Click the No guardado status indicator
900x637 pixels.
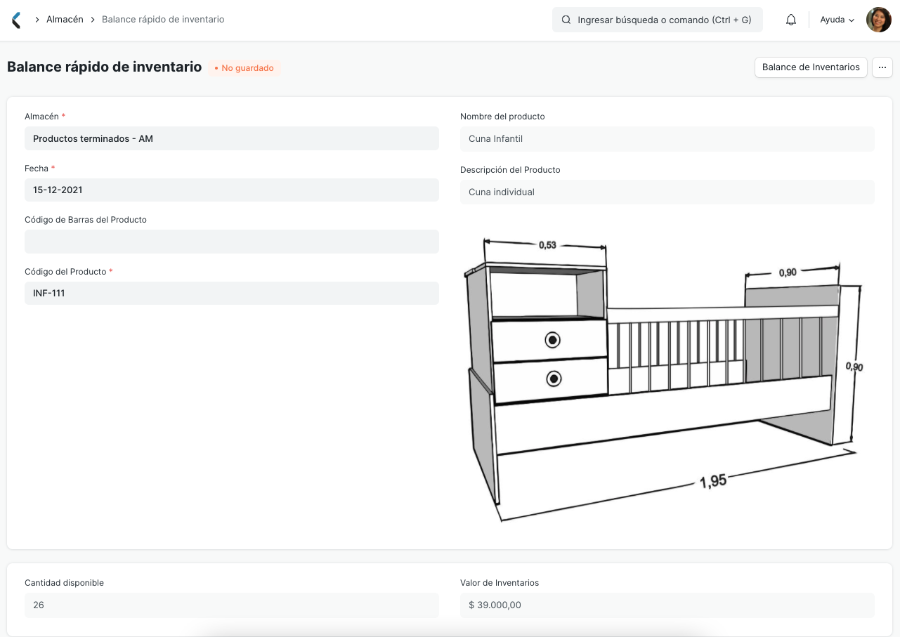point(244,68)
